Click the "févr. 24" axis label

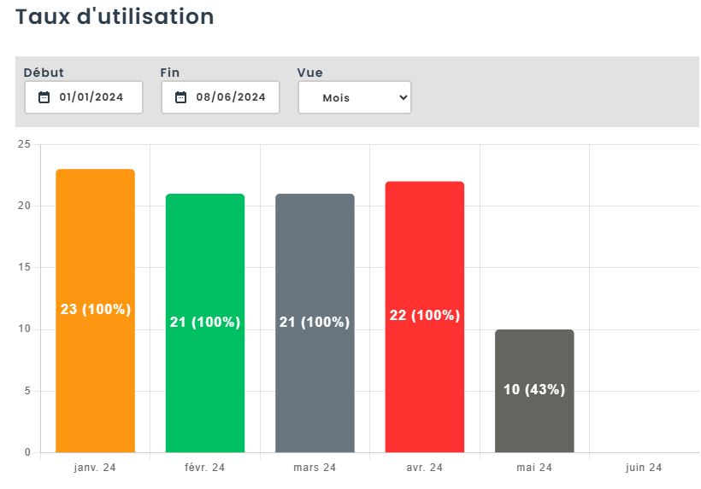(205, 468)
